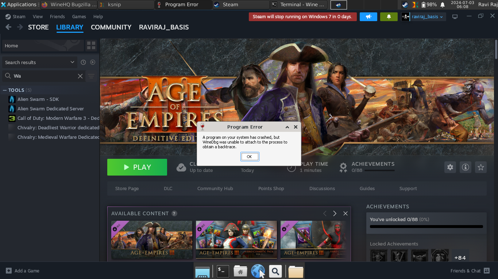Click the green PLAY button
The image size is (498, 279).
(137, 167)
